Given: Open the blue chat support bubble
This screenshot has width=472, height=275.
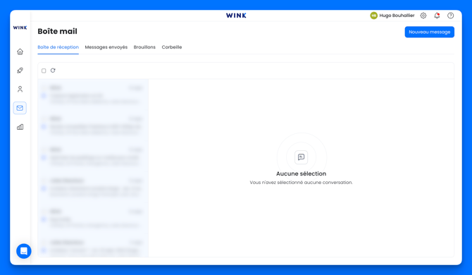Looking at the screenshot, I should [24, 251].
